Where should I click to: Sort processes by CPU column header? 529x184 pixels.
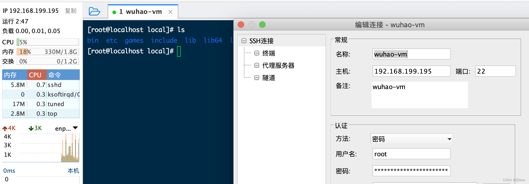click(x=37, y=75)
